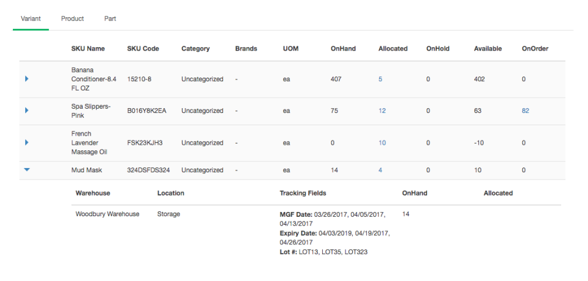Screen dimensions: 588x281
Task: Open the Product tab
Action: click(x=72, y=18)
